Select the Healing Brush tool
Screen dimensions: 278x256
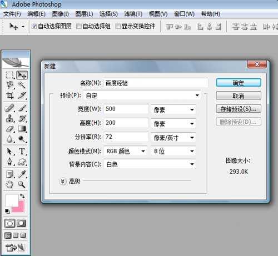pyautogui.click(x=9, y=108)
